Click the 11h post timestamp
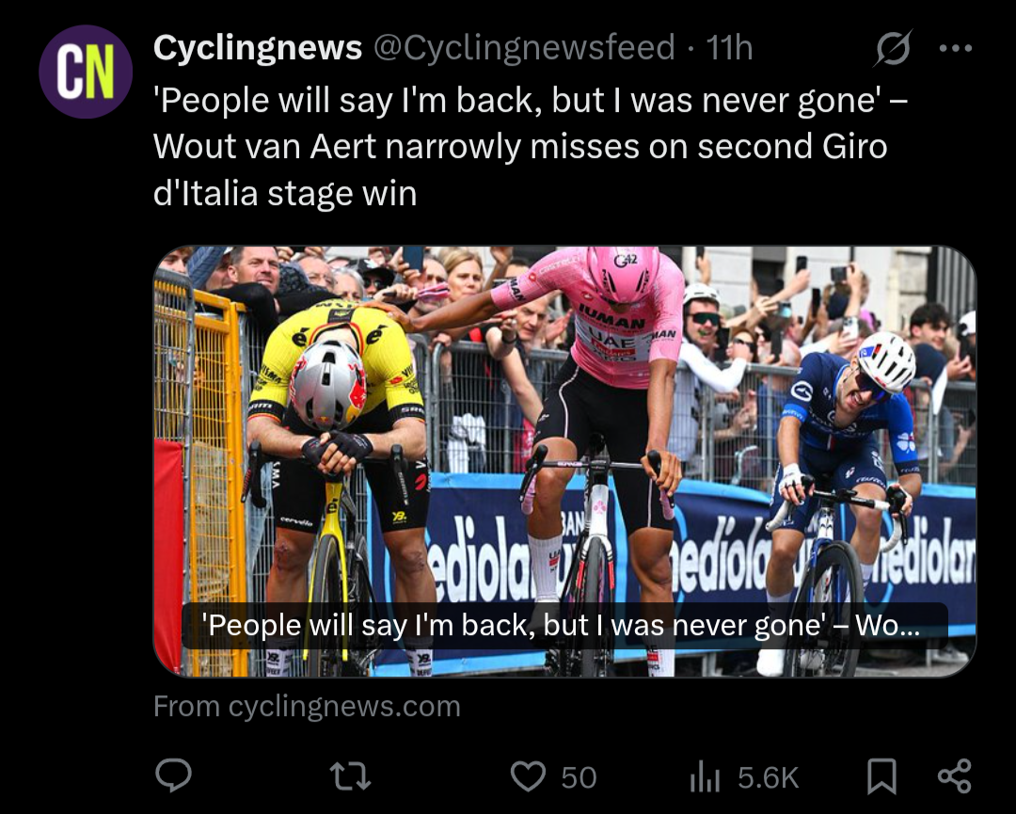This screenshot has height=814, width=1016. [729, 48]
